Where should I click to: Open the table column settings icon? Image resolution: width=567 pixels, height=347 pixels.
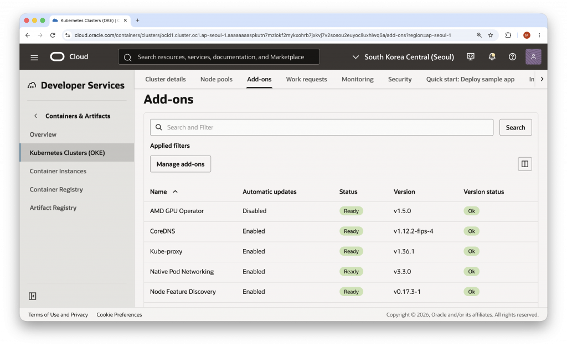pyautogui.click(x=525, y=164)
